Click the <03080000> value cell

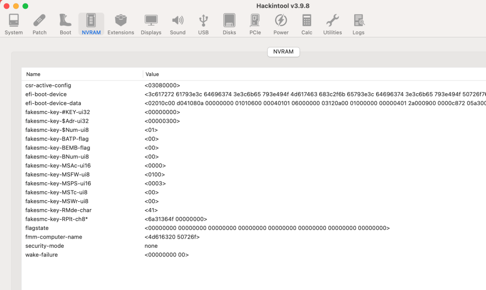click(162, 85)
